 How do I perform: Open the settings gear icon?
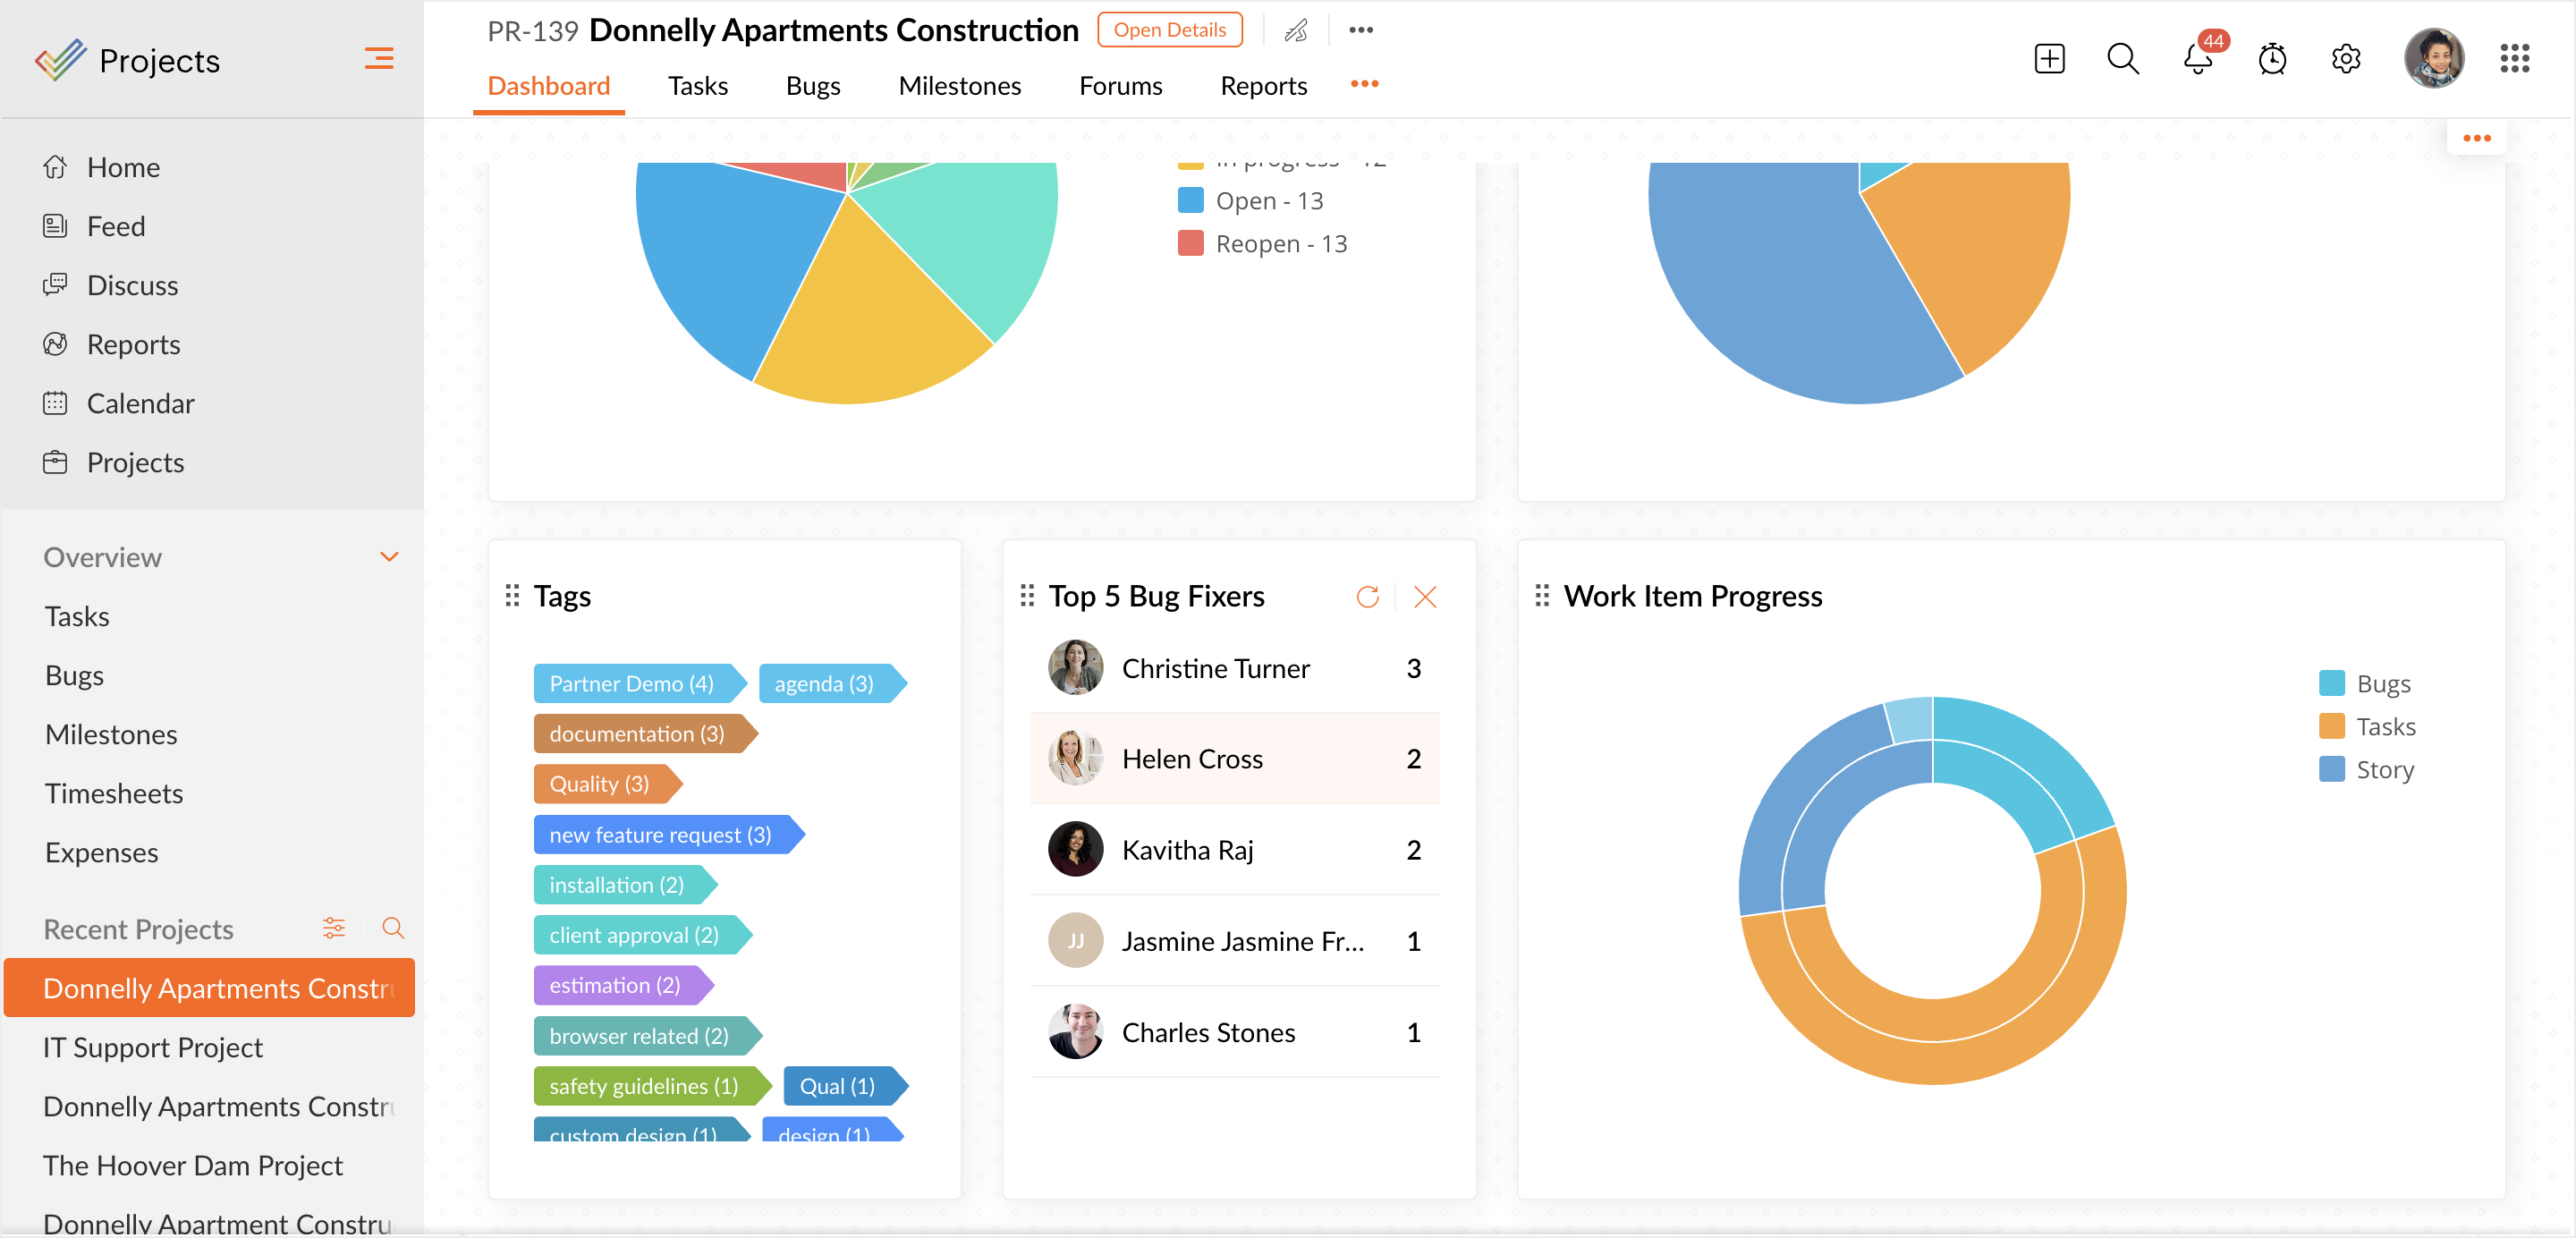coord(2345,59)
